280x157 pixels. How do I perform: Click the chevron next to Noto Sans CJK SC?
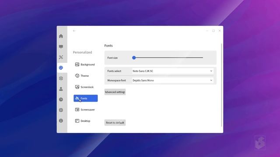coord(211,71)
